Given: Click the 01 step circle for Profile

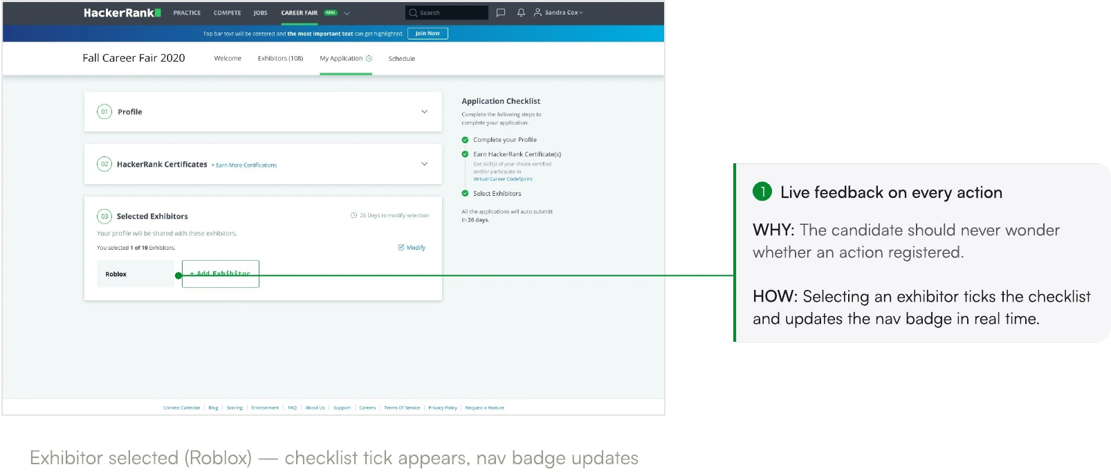Looking at the screenshot, I should point(104,111).
